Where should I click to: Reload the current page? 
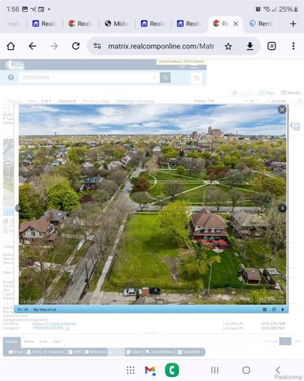[x=76, y=46]
